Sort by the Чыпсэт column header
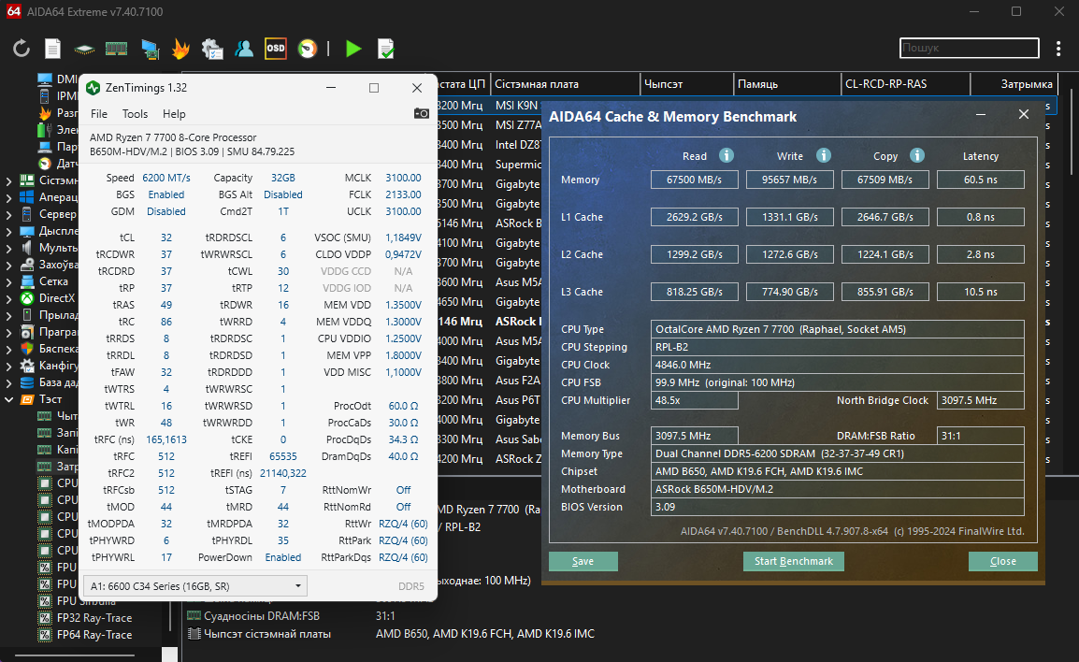Viewport: 1079px width, 662px height. point(686,84)
